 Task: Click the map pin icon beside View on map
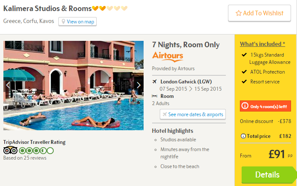[x=63, y=22]
